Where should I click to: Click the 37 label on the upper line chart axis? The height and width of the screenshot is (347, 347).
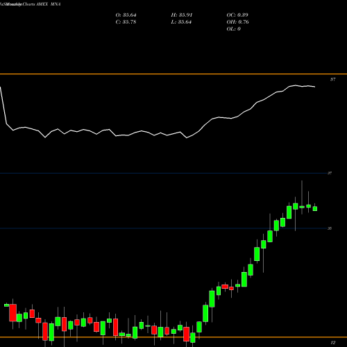[x=332, y=80]
